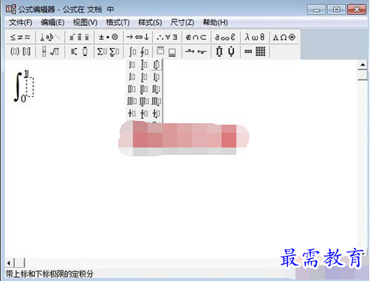Pick single integral with over and under limits

pyautogui.click(x=144, y=65)
